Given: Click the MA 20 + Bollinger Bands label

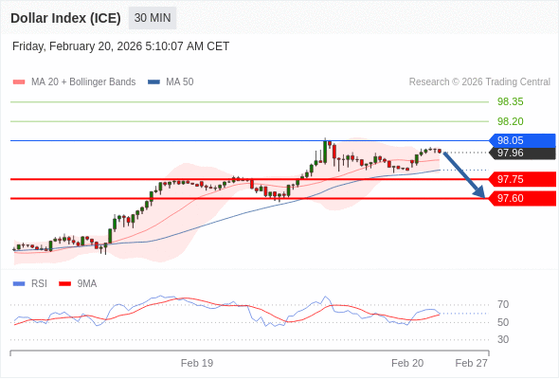Looking at the screenshot, I should pyautogui.click(x=83, y=82).
